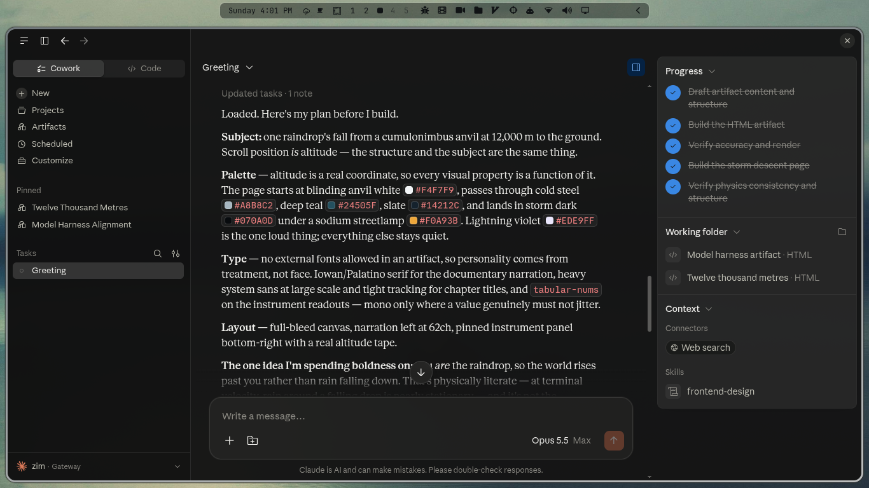Open the frontend-design skill icon
Image resolution: width=869 pixels, height=488 pixels.
coord(673,391)
